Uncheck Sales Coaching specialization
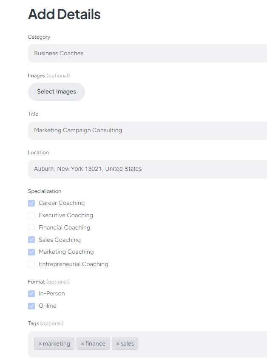Screen dimensions: 267x363 click(x=31, y=240)
